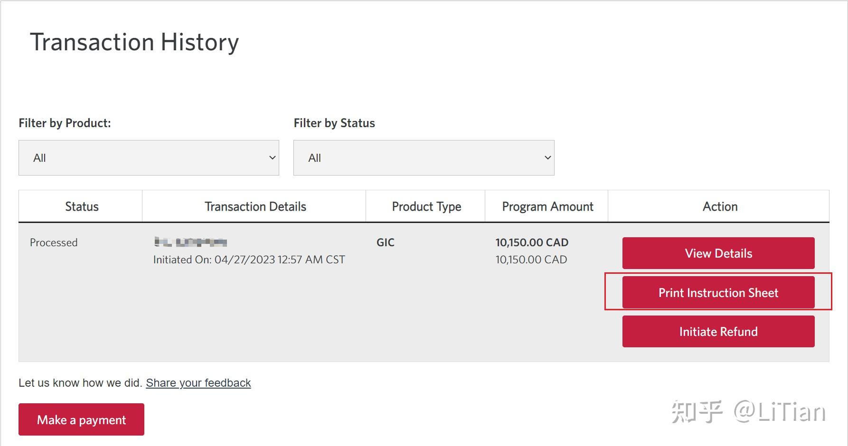Expand the Filter by Status dropdown
Screen dimensions: 848x446
[424, 158]
